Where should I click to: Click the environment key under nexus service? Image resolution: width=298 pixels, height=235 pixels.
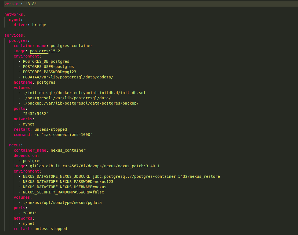(x=26, y=171)
